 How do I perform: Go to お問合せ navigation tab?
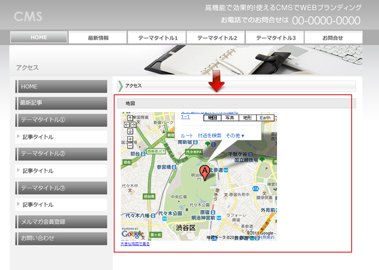(x=332, y=38)
